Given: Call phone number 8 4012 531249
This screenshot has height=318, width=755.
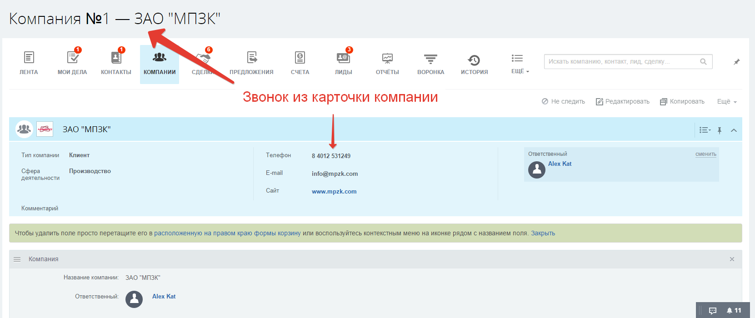Looking at the screenshot, I should click(x=331, y=156).
